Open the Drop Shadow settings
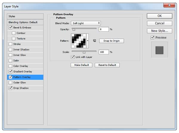Viewport: 179px width, 133px height. click(21, 88)
